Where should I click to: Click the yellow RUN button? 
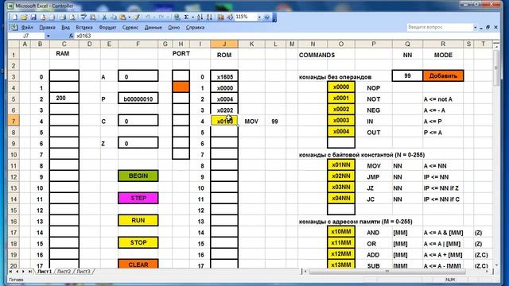pyautogui.click(x=138, y=220)
